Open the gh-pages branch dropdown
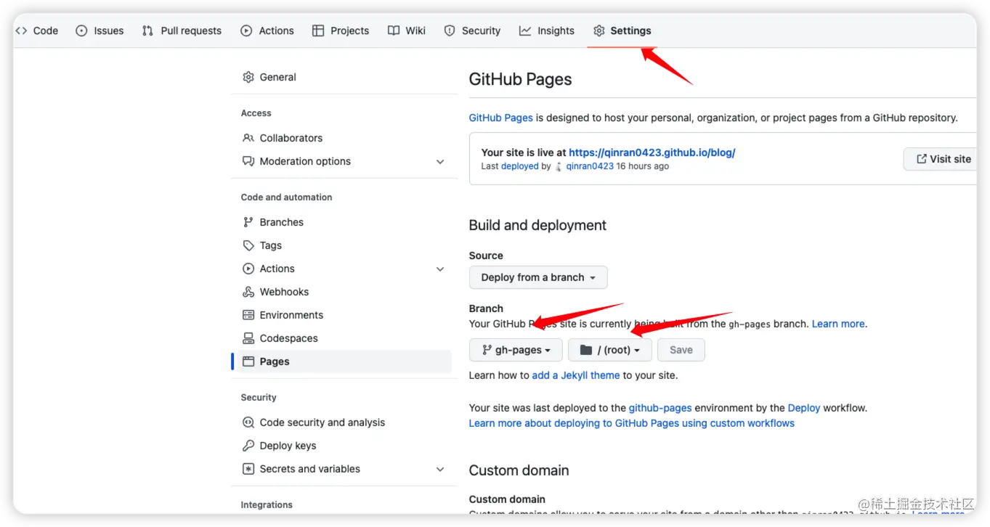990x527 pixels. [516, 350]
